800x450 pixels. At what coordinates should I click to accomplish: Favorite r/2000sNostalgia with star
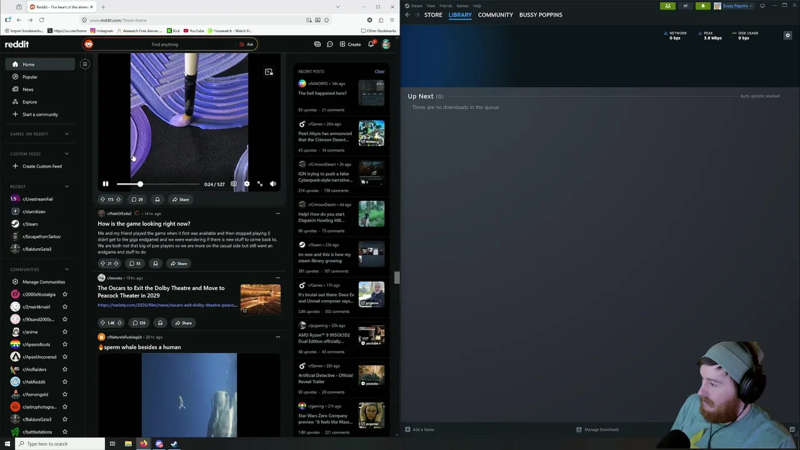click(x=64, y=294)
